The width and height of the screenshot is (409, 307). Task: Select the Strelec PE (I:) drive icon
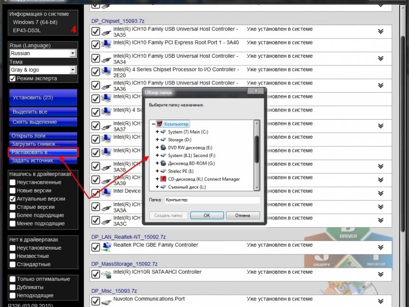164,171
